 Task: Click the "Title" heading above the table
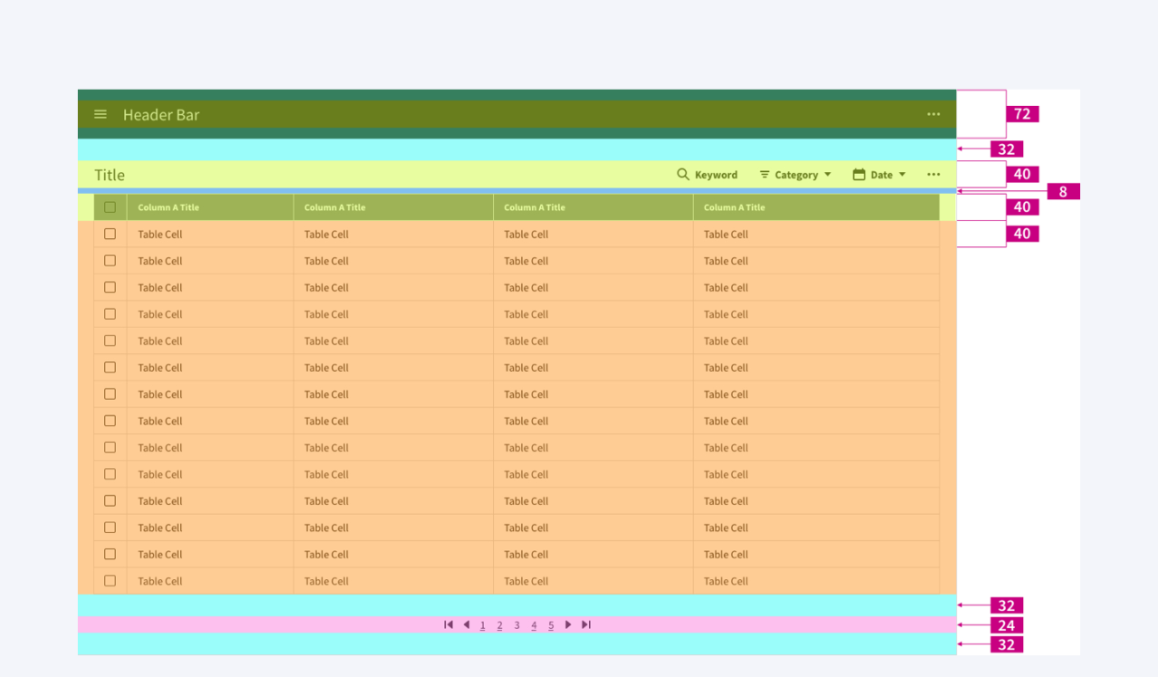[x=109, y=175]
